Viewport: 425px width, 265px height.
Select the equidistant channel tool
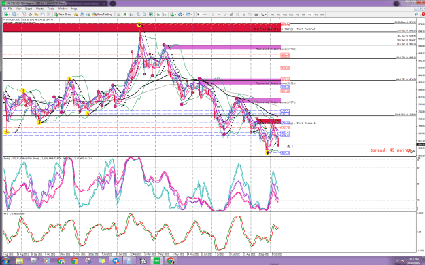pos(231,14)
